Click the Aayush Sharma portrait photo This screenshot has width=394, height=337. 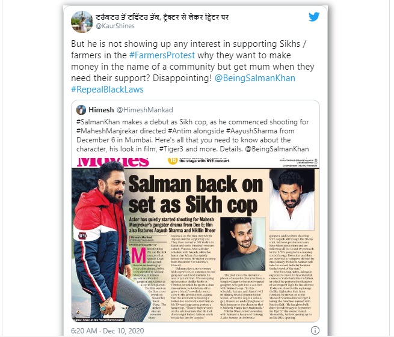click(243, 244)
